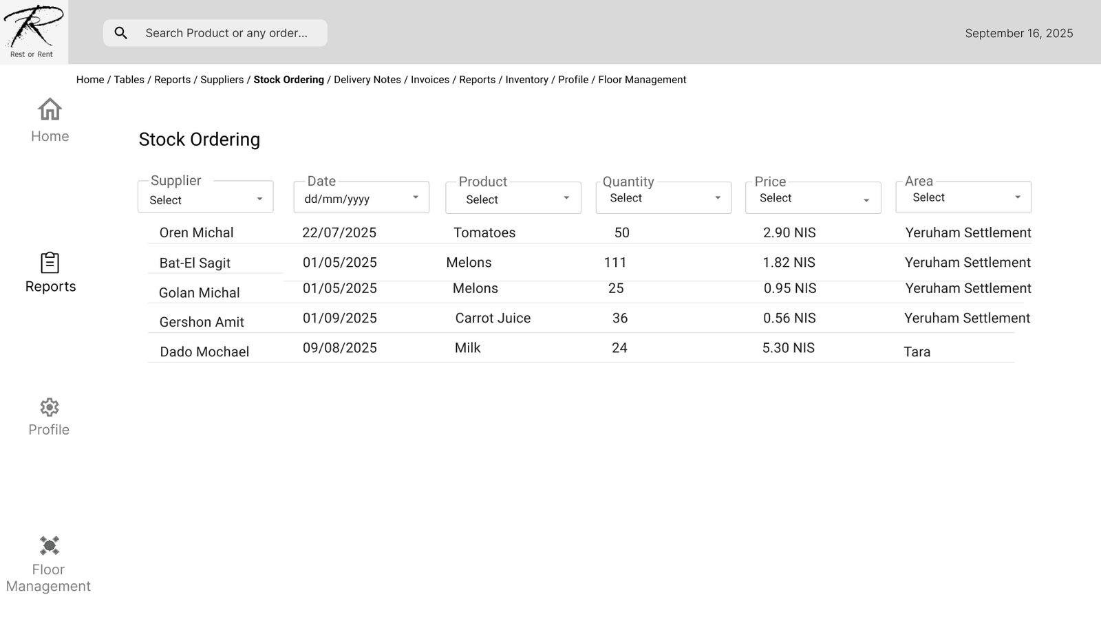Select the Oren Michal order row

pos(196,232)
